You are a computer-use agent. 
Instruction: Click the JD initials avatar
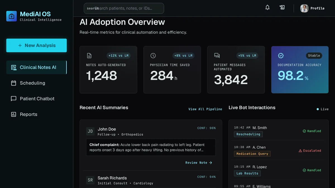pyautogui.click(x=90, y=131)
